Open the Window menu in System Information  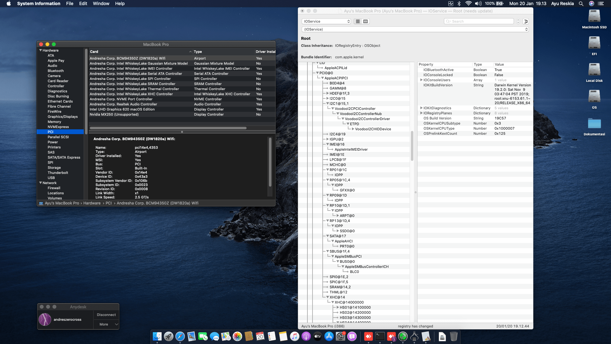coord(101,4)
